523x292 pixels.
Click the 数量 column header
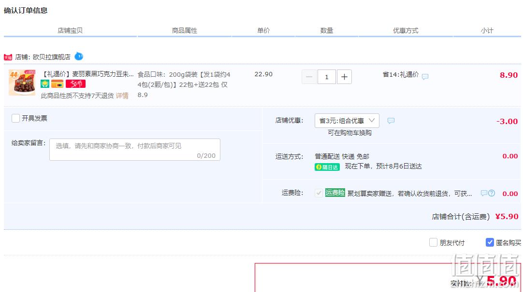coord(327,30)
